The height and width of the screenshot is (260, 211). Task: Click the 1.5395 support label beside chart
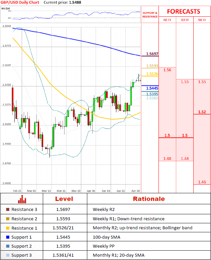(152, 94)
